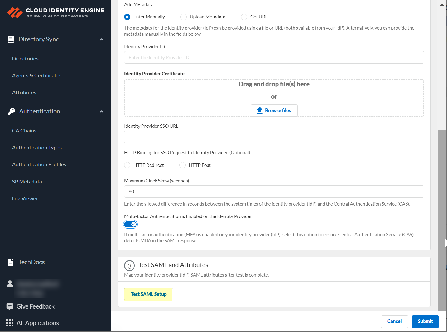Collapse the Authentication section chevron
This screenshot has width=447, height=332.
click(x=102, y=112)
